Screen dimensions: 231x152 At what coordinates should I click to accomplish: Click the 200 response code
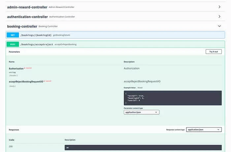pyautogui.click(x=11, y=146)
